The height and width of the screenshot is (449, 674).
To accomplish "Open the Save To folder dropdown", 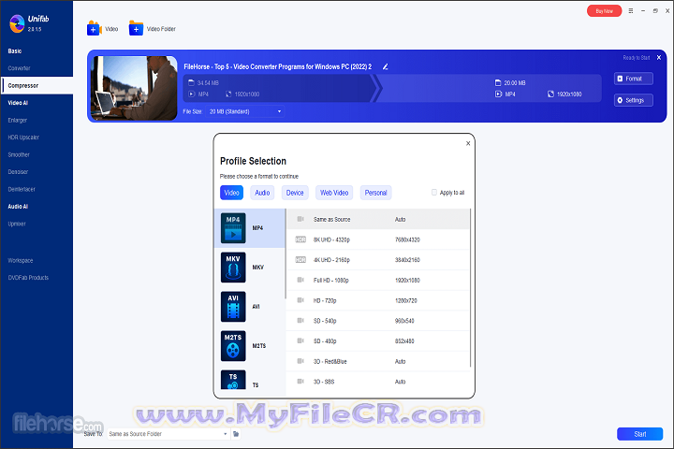I will coord(168,434).
